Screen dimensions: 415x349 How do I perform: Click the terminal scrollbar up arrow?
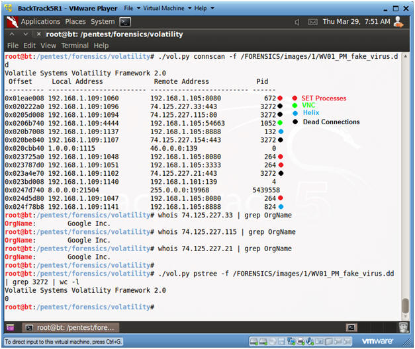[405, 56]
